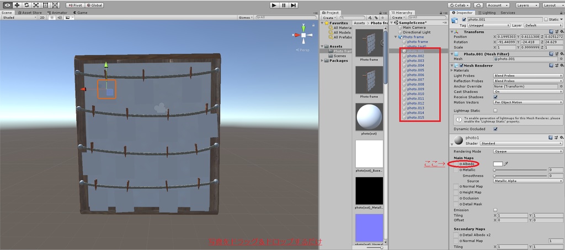
Task: Select the Scale tool in toolbar
Action: pos(36,6)
